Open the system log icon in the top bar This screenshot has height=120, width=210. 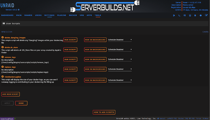195,15
